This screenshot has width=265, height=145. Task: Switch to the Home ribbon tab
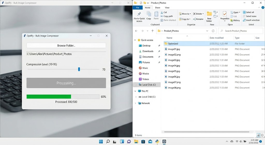point(148,8)
